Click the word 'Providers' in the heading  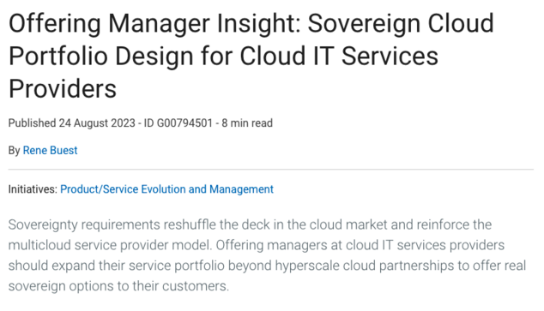click(x=63, y=88)
